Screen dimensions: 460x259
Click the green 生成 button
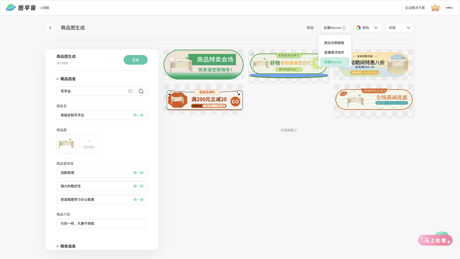point(136,60)
